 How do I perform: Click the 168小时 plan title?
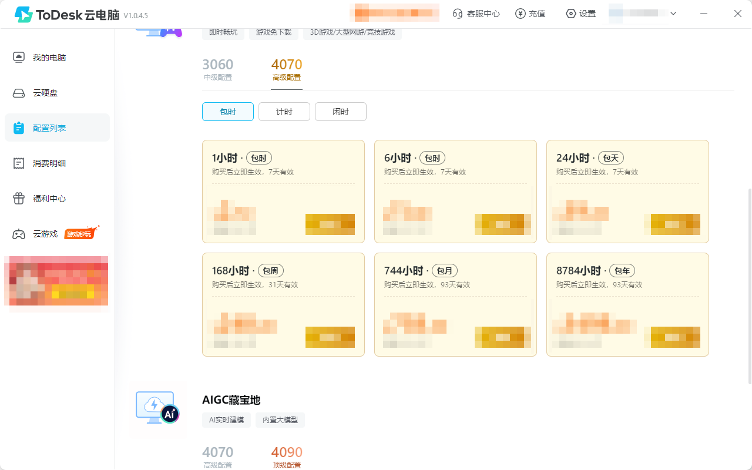[230, 271]
